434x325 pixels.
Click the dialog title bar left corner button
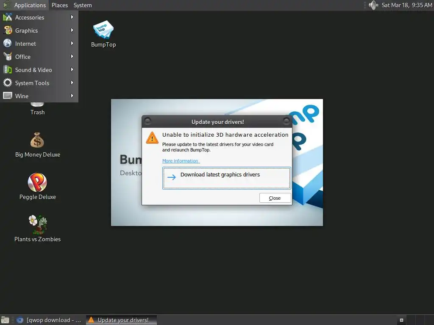pos(147,121)
